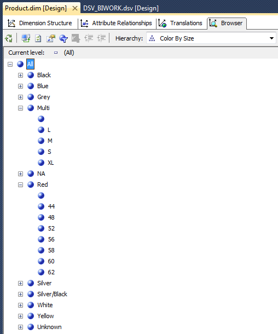Image resolution: width=278 pixels, height=334 pixels.
Task: Switch to DSV_BIWORK.dsv [Design] document tab
Action: click(121, 8)
